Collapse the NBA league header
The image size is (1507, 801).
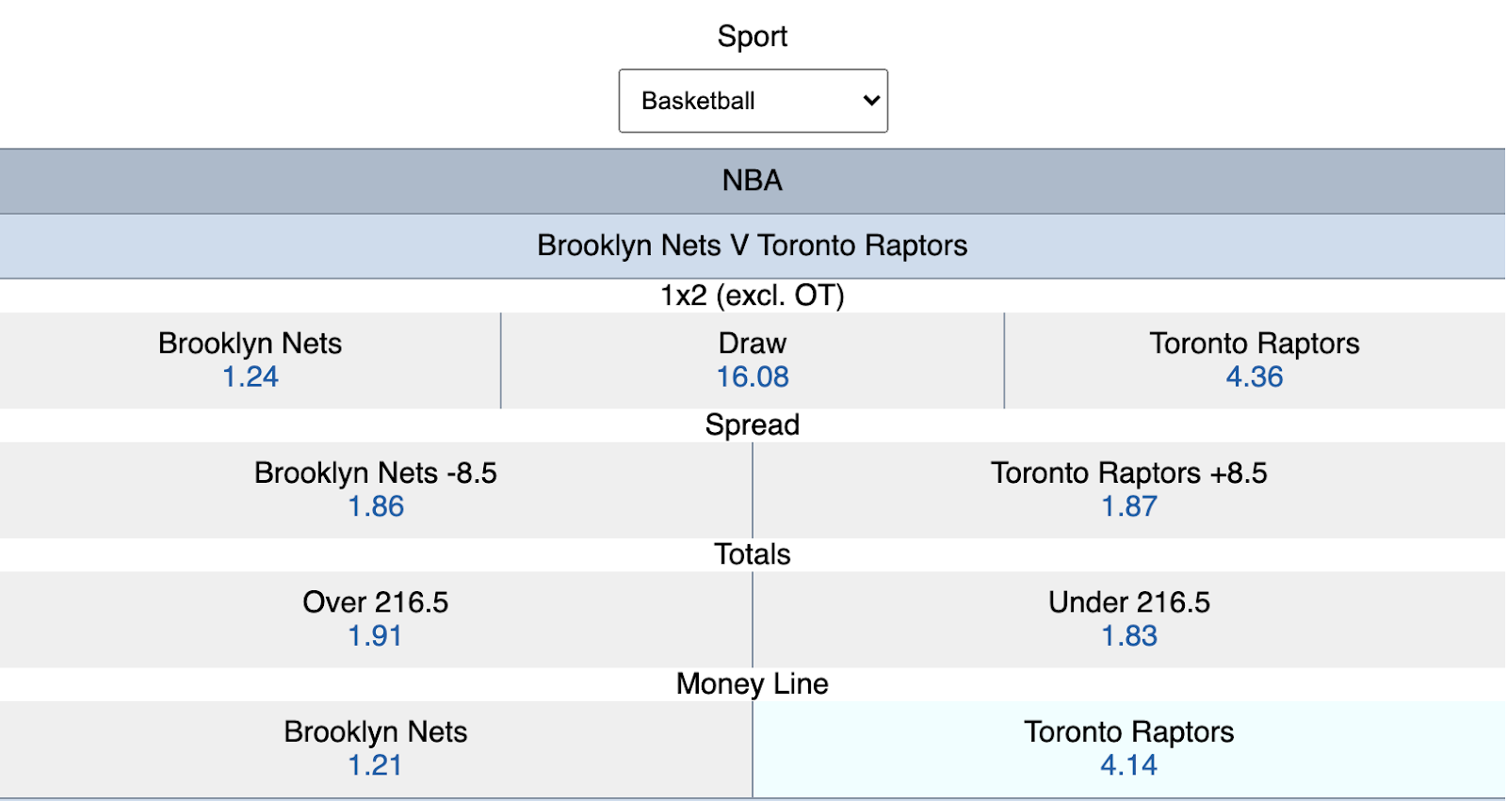[x=753, y=181]
